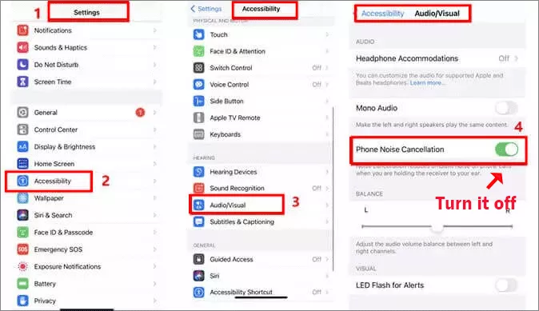
Task: Tap the Emergency SOS icon
Action: [x=22, y=249]
